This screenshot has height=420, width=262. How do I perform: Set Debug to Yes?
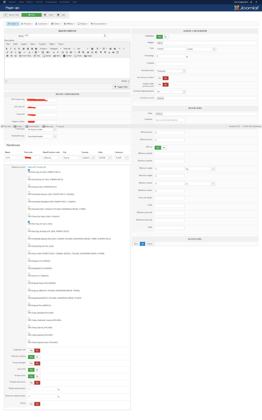tap(31, 404)
